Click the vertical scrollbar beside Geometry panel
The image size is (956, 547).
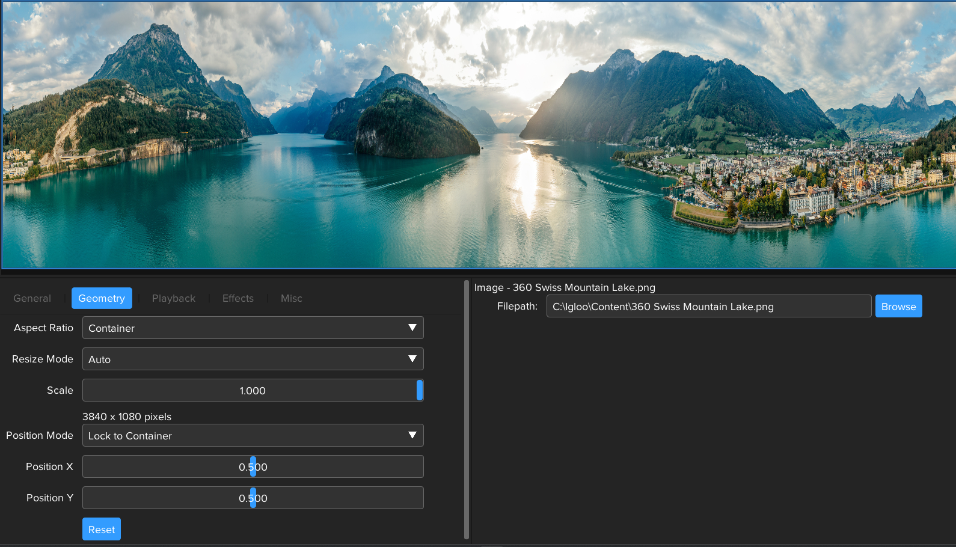pos(467,409)
